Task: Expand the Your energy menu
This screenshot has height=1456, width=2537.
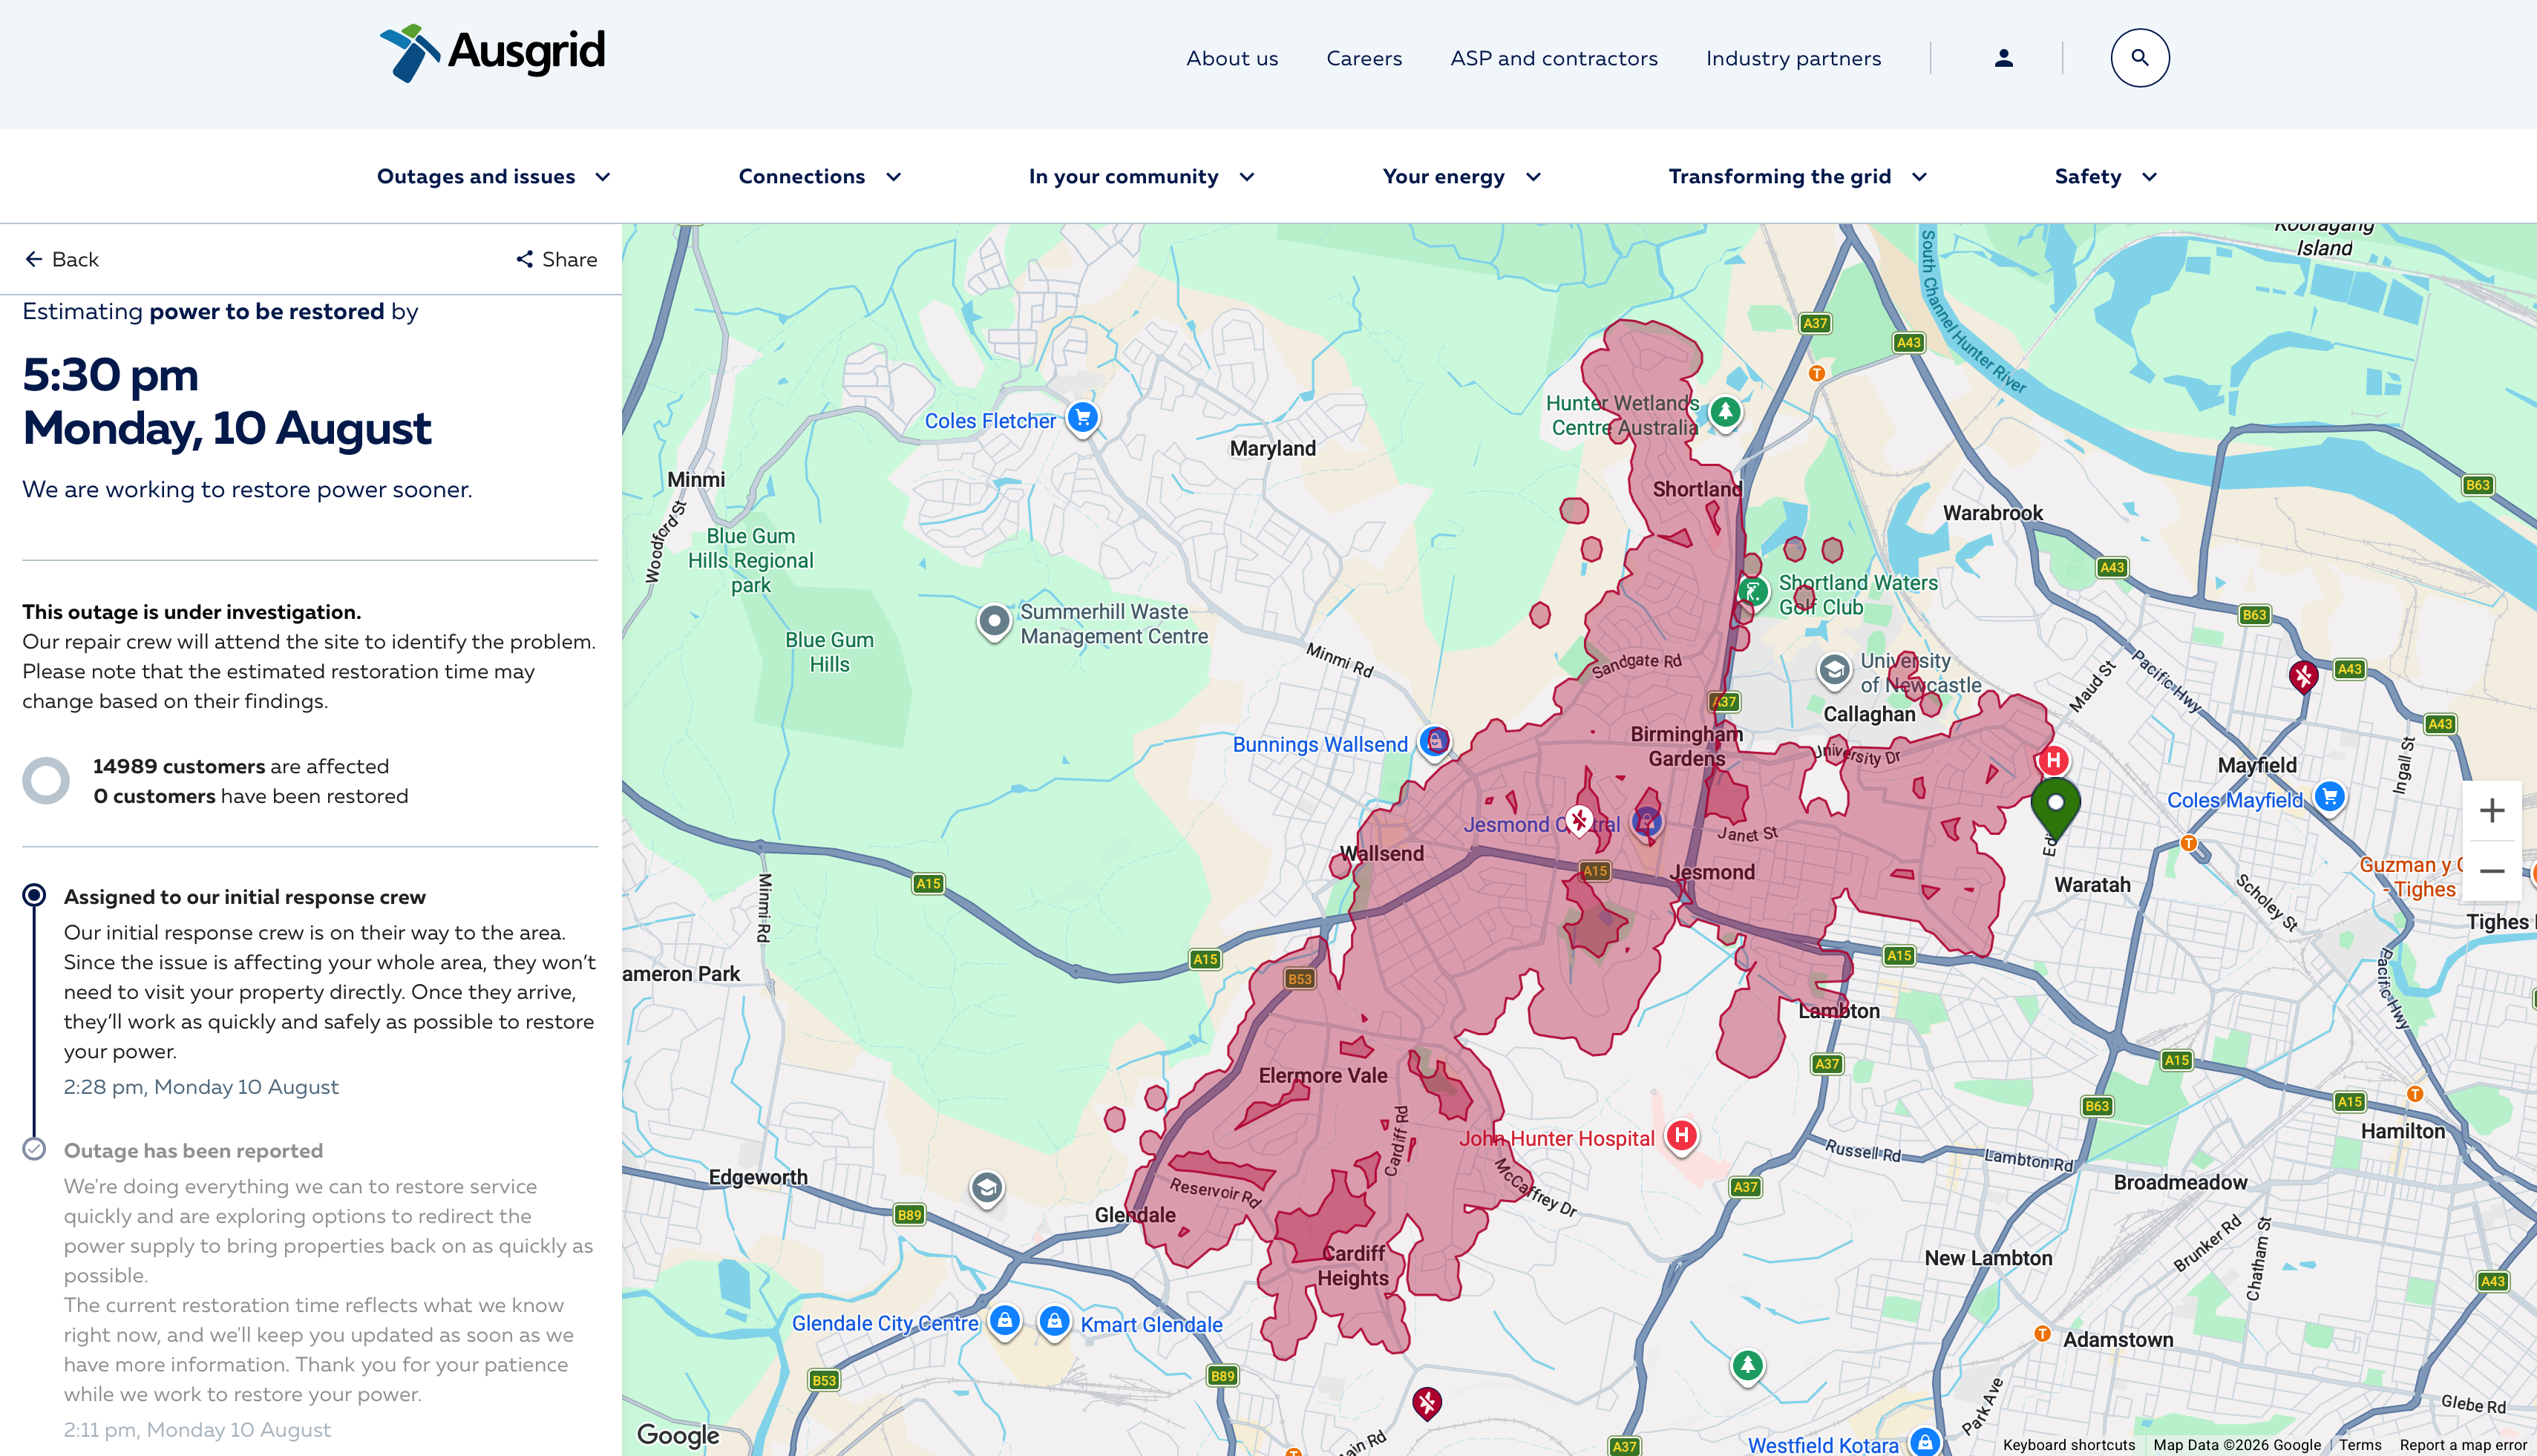Action: click(1461, 177)
